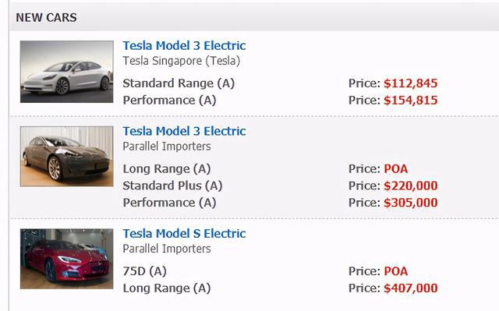The height and width of the screenshot is (311, 499).
Task: Click the NEW CARS section header
Action: [46, 17]
